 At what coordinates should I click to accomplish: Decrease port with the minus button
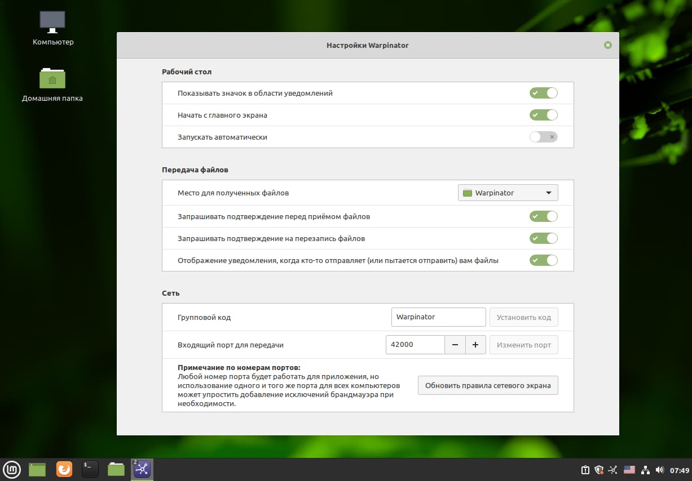tap(455, 345)
